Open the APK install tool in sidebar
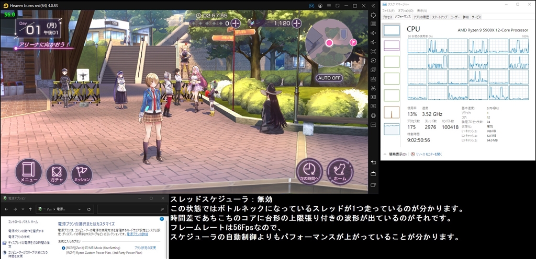The height and width of the screenshot is (259, 536). point(373,79)
